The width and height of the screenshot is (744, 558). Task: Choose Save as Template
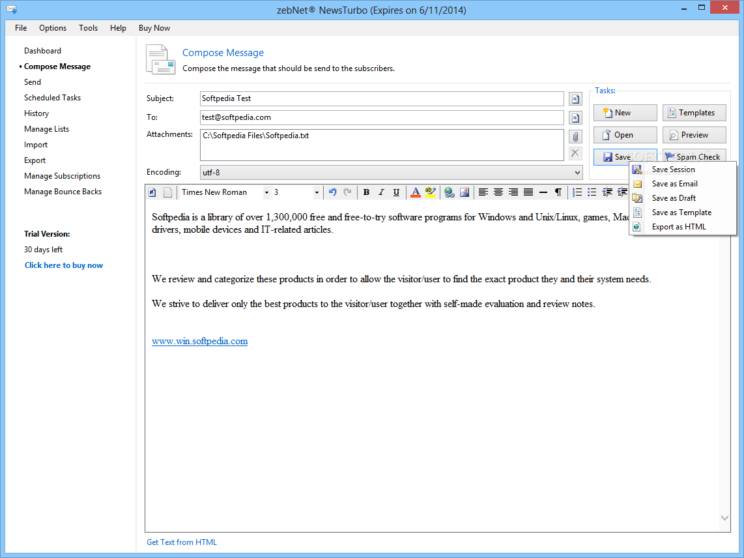coord(683,213)
